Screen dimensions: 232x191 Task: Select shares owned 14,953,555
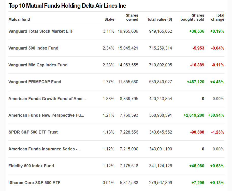pos(128,65)
